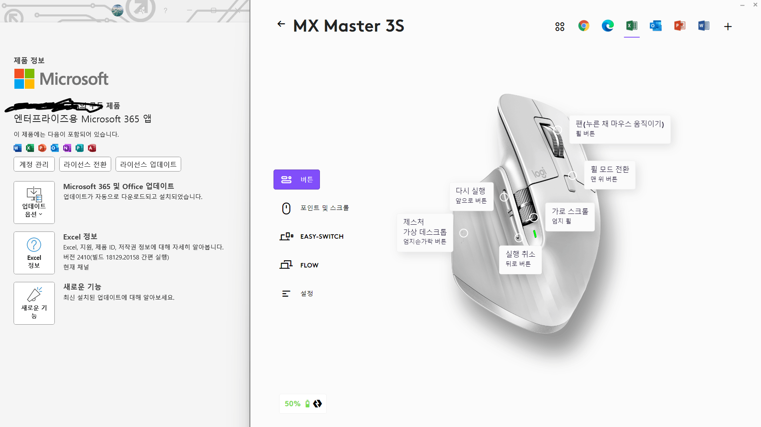
Task: Select the Word app profile icon
Action: [703, 26]
